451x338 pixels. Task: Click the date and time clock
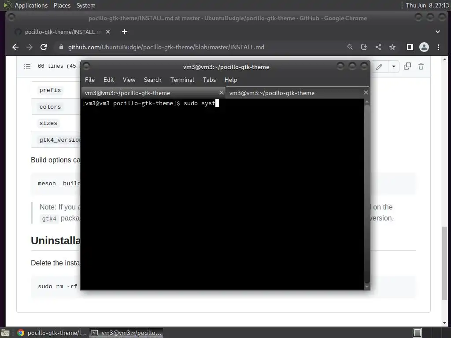427,5
